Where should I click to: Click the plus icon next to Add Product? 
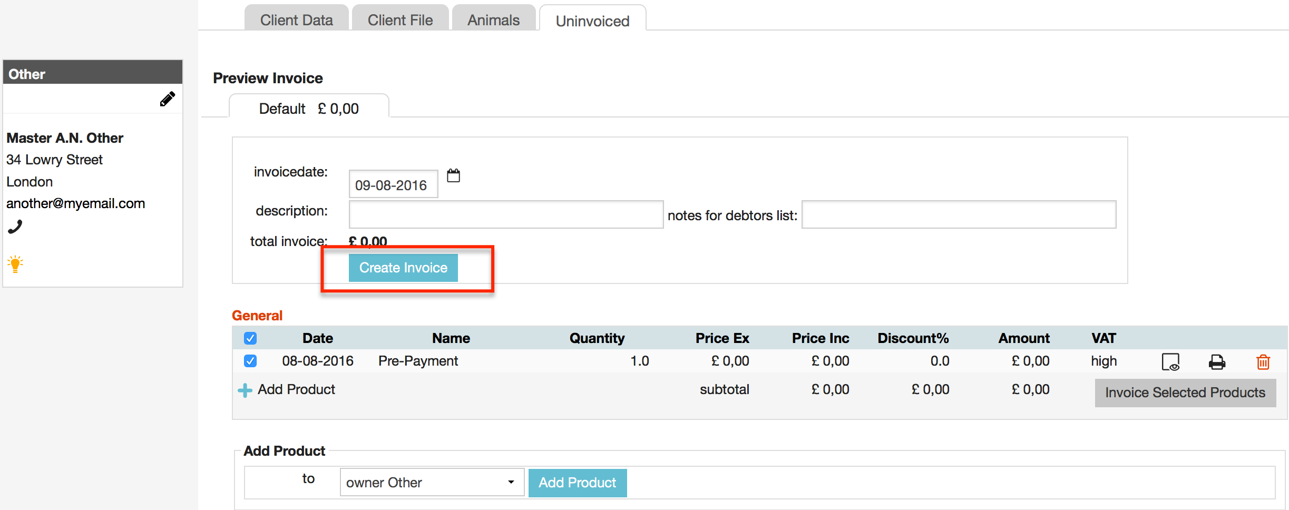(245, 389)
